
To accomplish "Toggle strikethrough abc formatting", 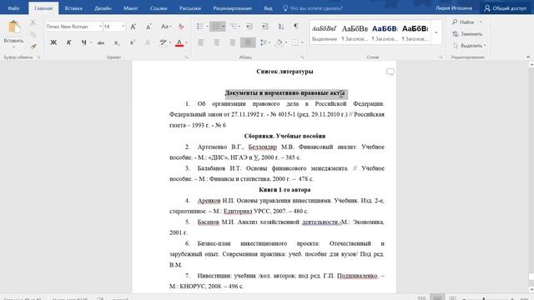I will point(101,42).
